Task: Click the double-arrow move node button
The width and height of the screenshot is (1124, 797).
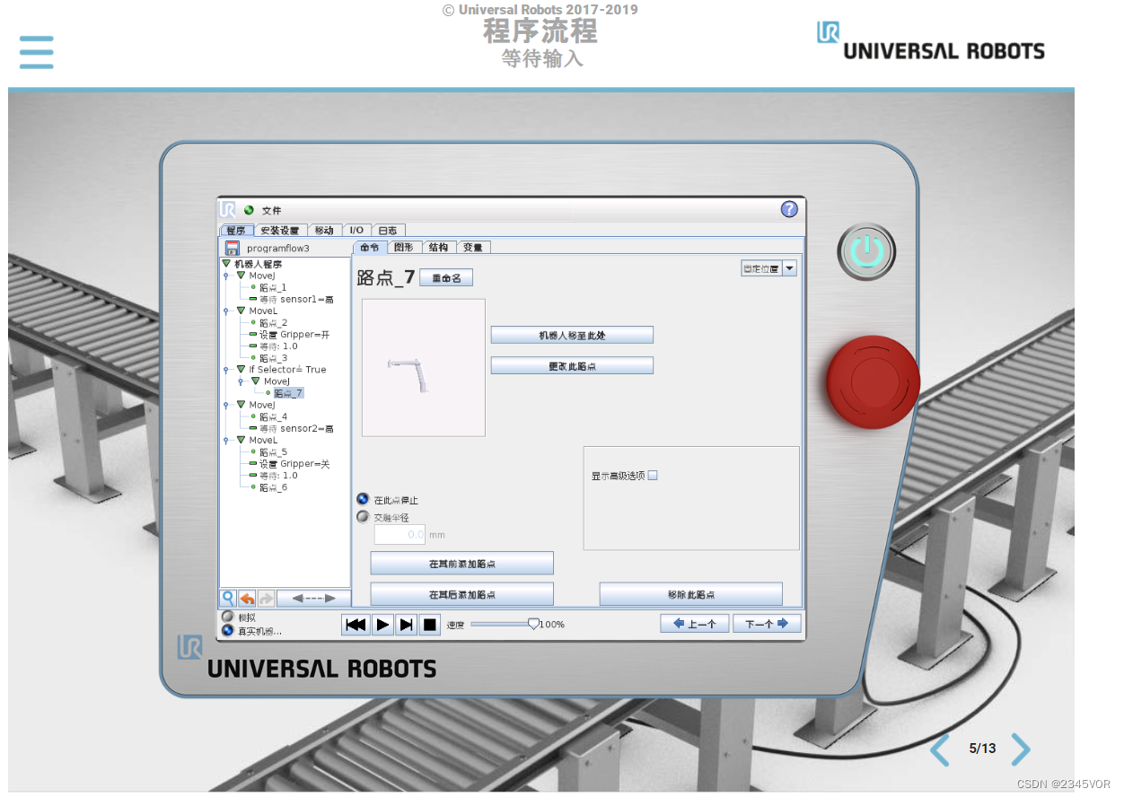Action: pyautogui.click(x=313, y=598)
